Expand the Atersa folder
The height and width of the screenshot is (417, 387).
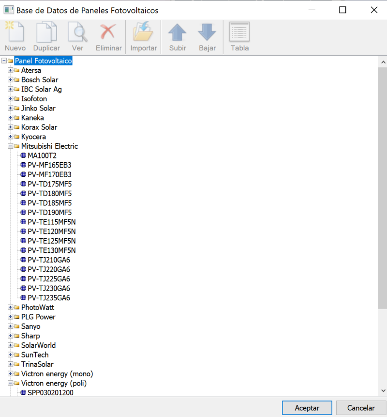[10, 70]
